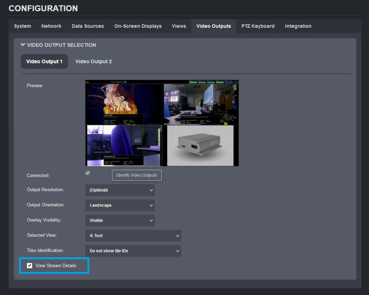Screen dimensions: 369x295
Task: Open the Data Sources tab
Action: 88,26
